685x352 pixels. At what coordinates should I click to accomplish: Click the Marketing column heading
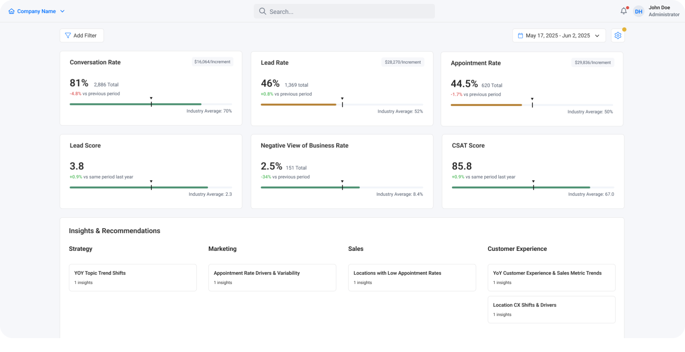tap(222, 249)
